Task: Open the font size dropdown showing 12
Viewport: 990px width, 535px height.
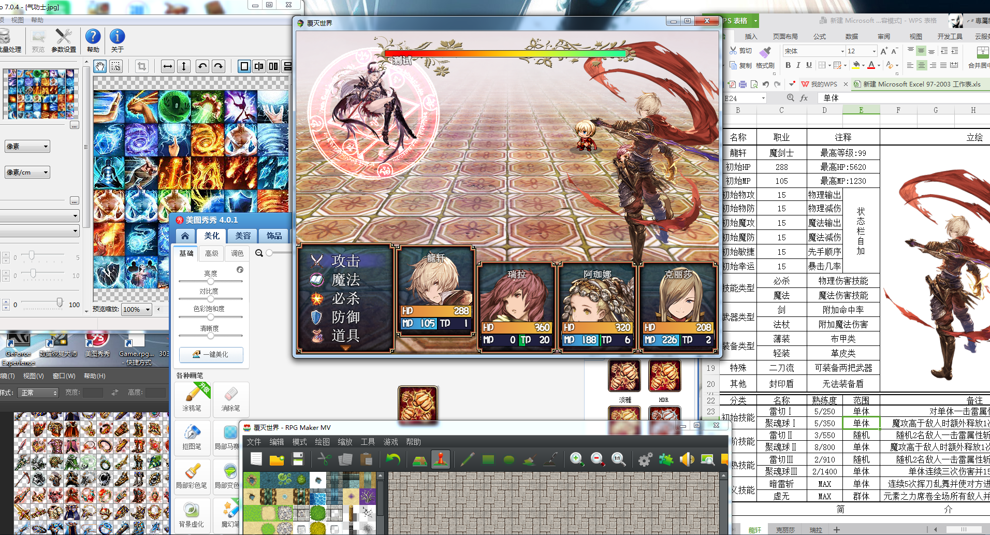Action: click(874, 51)
